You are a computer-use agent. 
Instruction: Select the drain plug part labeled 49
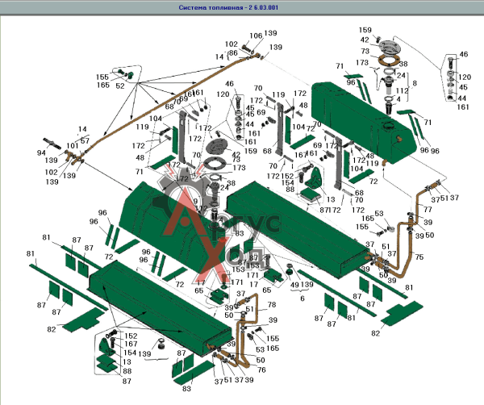tap(290, 269)
